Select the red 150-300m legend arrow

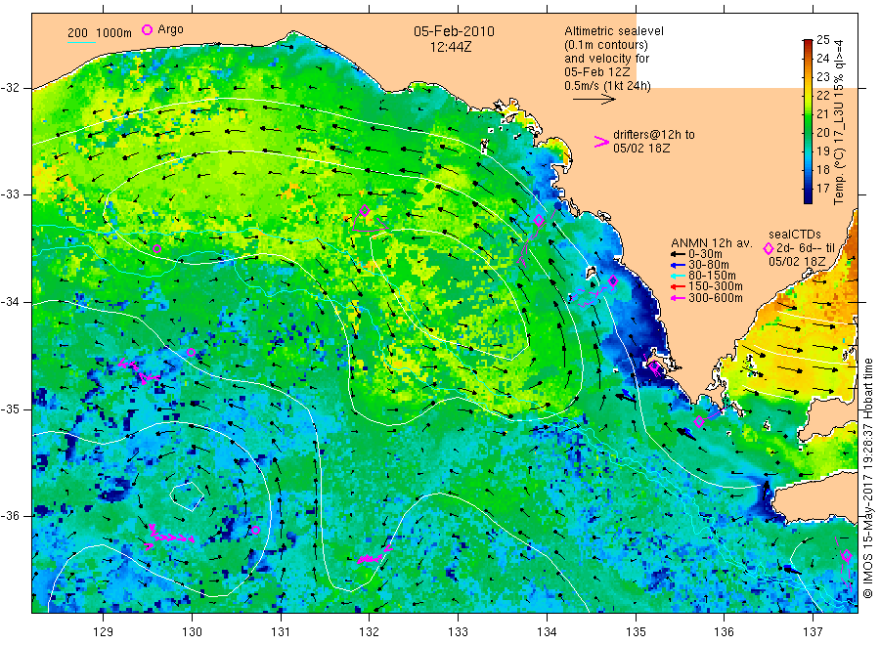tap(678, 286)
